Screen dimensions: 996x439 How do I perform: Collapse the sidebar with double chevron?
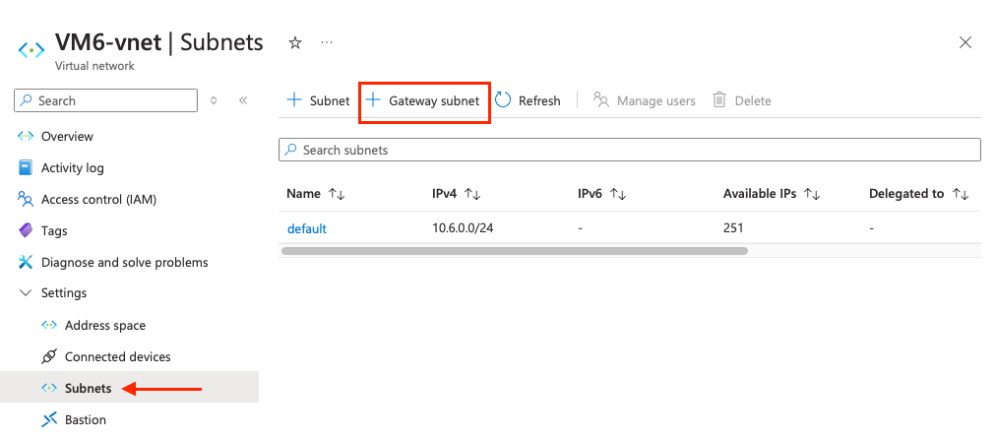[243, 100]
